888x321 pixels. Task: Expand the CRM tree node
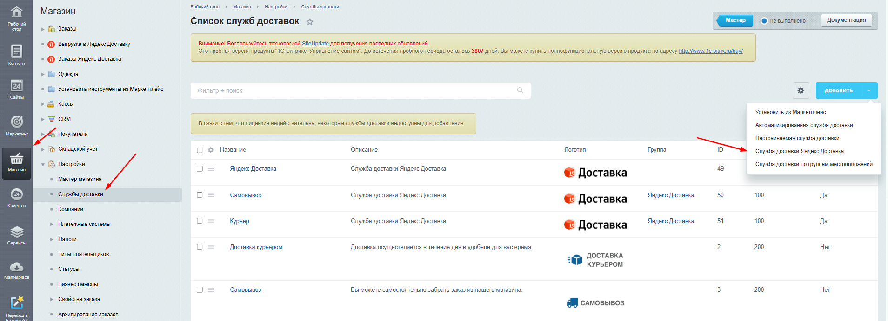pos(43,119)
